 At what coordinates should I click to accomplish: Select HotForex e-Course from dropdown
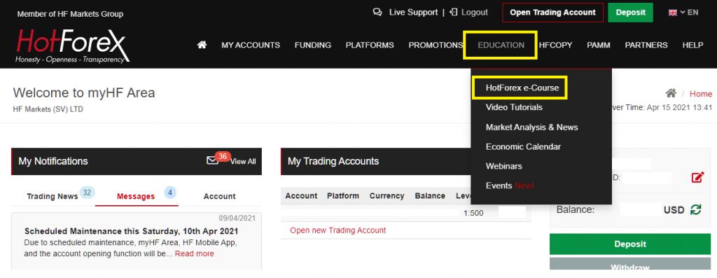522,88
